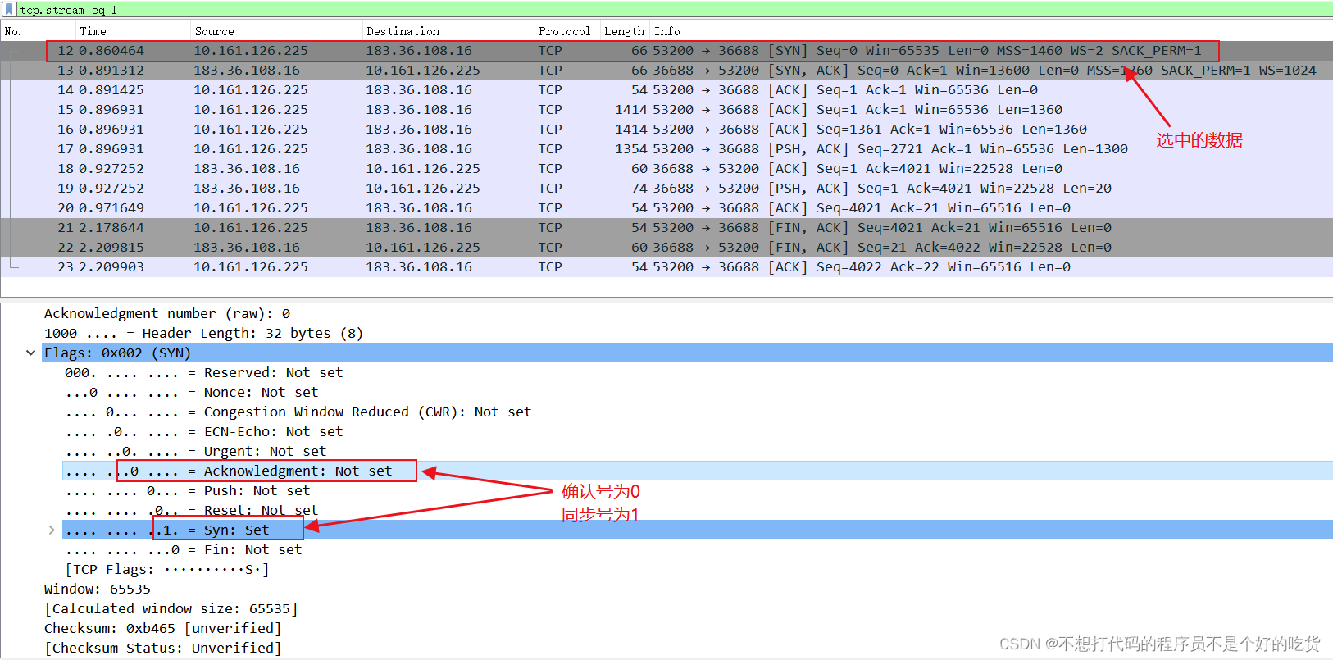Collapse the Flags: 0x002 (SYN) tree
This screenshot has height=660, width=1333.
30,353
